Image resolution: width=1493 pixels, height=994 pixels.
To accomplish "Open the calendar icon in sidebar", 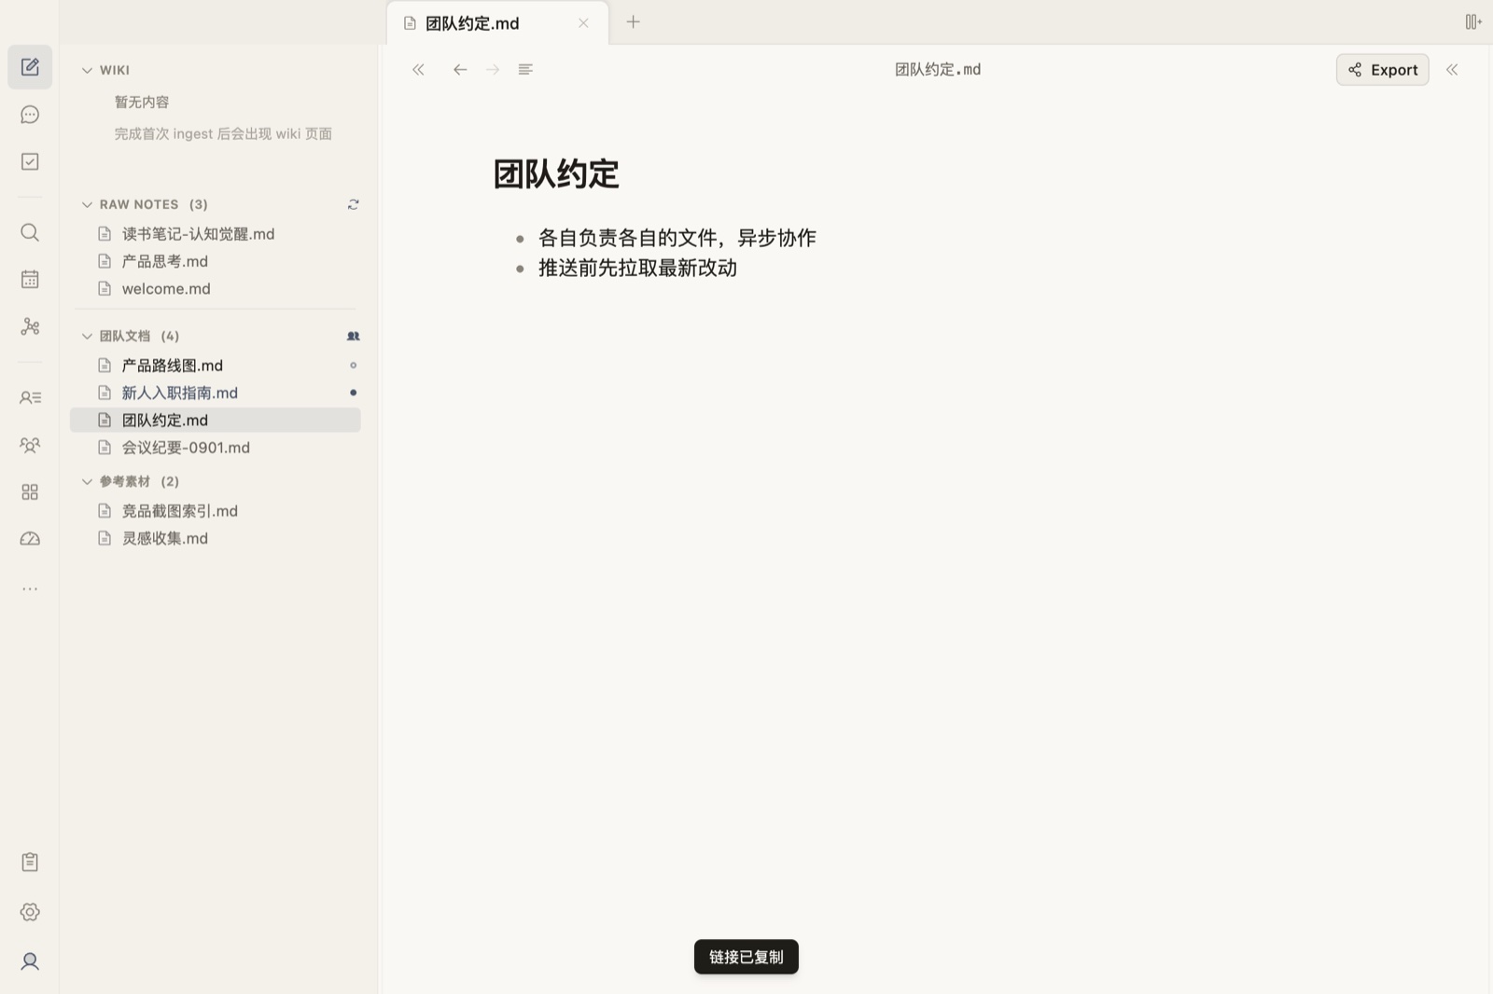I will pos(30,279).
